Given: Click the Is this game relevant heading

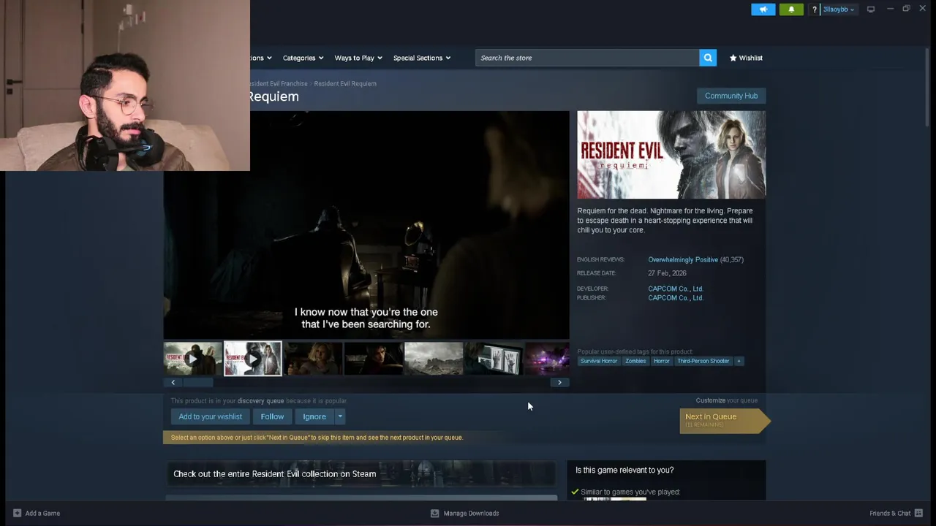Looking at the screenshot, I should click(x=624, y=470).
